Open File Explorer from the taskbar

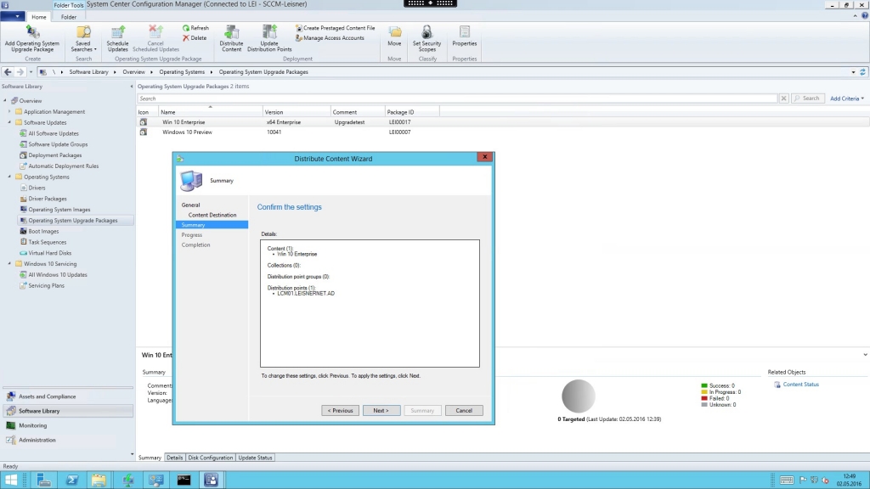99,480
